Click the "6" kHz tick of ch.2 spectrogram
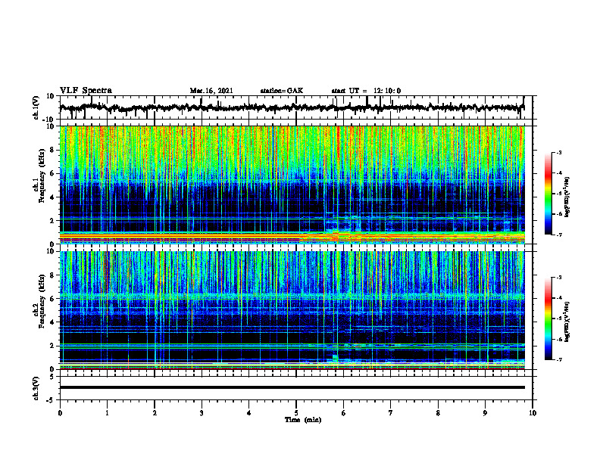The image size is (600, 463). point(52,299)
